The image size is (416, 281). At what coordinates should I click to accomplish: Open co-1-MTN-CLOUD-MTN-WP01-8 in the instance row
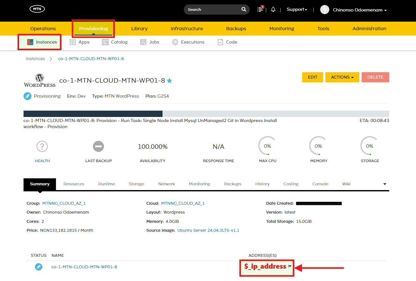click(x=84, y=267)
